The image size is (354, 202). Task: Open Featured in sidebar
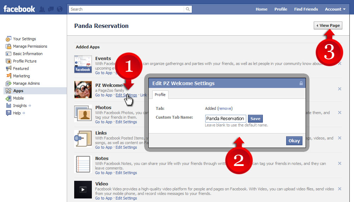(x=21, y=69)
